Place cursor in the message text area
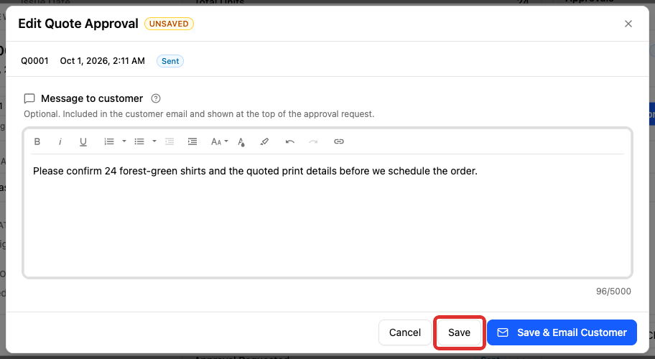655x359 pixels. coord(327,215)
